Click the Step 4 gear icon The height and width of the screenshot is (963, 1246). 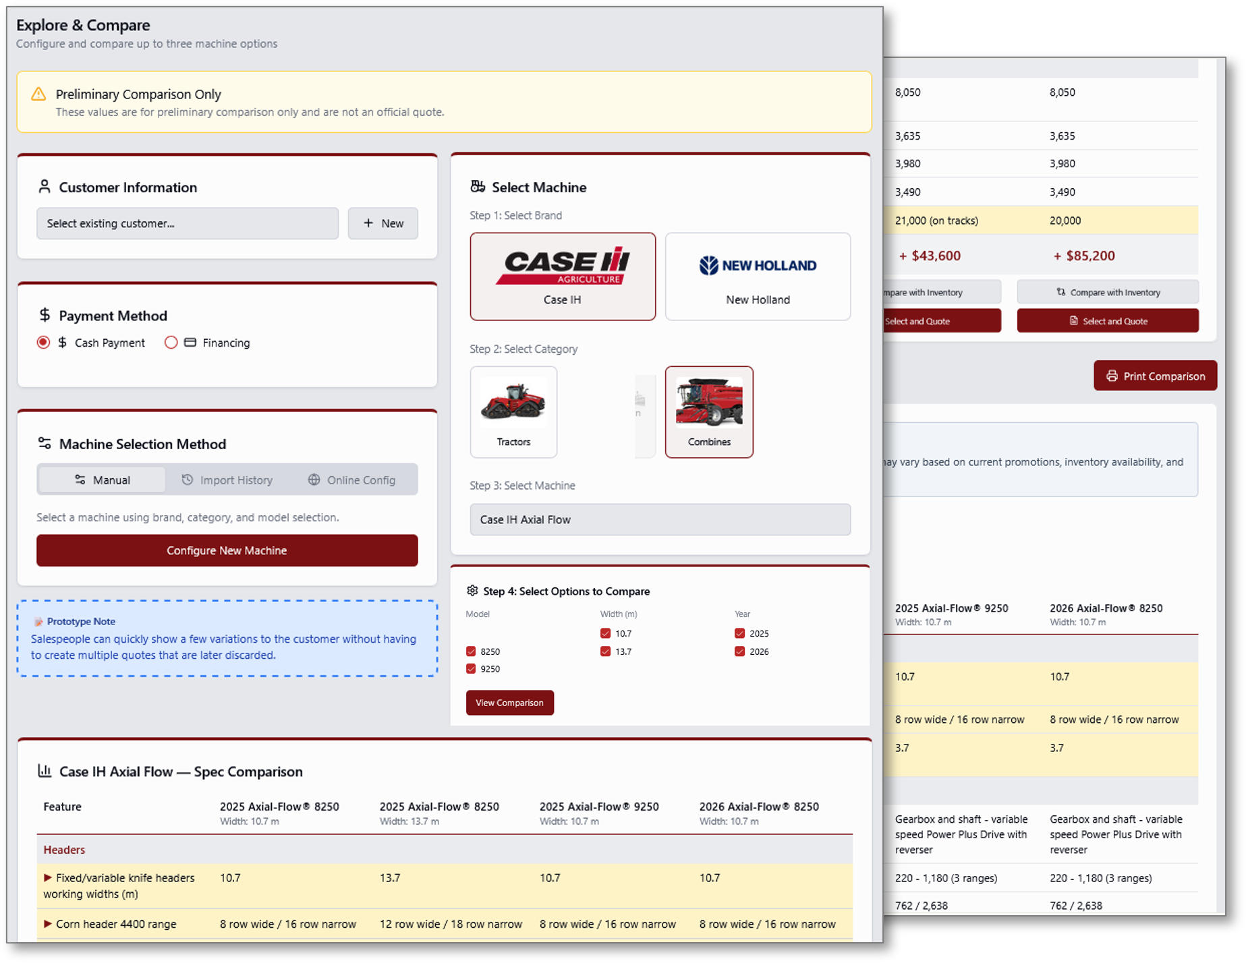472,591
